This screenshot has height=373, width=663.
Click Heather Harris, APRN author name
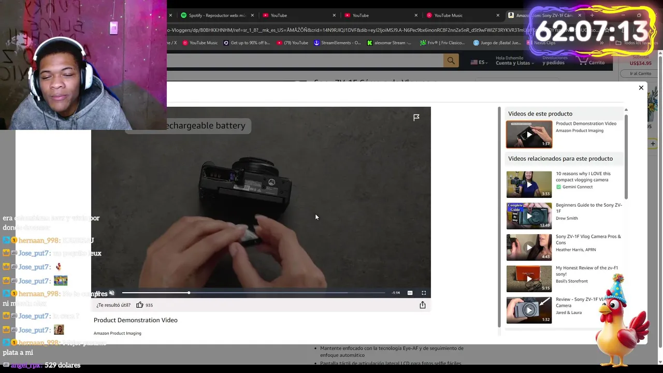point(575,250)
